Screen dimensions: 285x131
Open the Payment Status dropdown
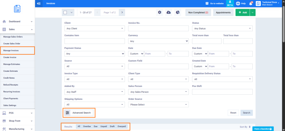95,54
